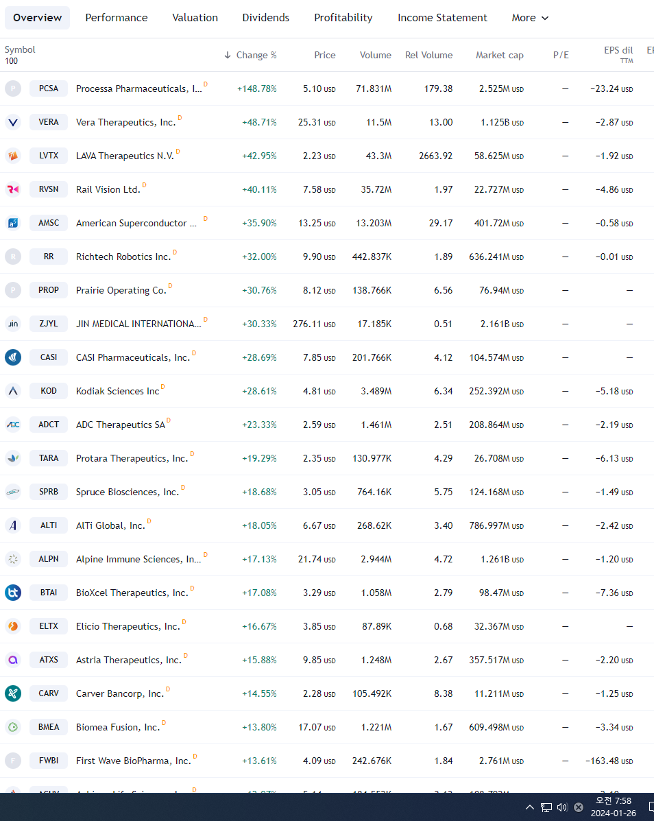Click the tray icon with an X in a circle

579,807
